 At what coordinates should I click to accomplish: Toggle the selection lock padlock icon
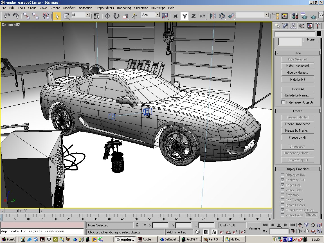pos(137,225)
